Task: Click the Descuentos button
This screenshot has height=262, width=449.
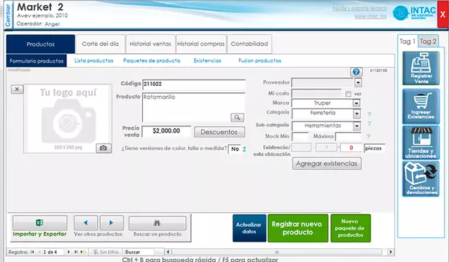Action: coord(219,132)
